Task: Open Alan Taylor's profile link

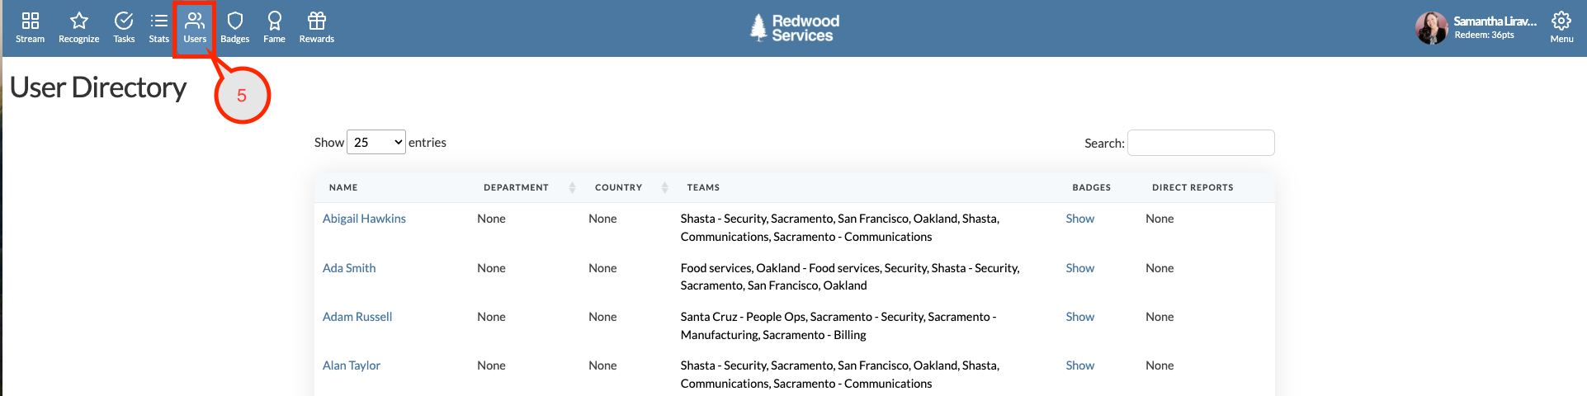Action: (x=352, y=365)
